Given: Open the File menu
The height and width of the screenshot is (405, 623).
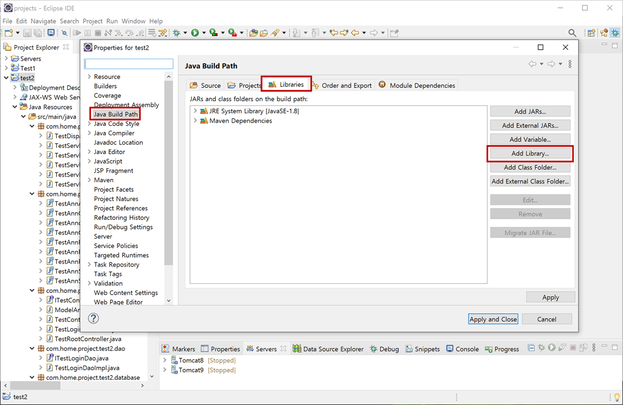Looking at the screenshot, I should click(7, 21).
